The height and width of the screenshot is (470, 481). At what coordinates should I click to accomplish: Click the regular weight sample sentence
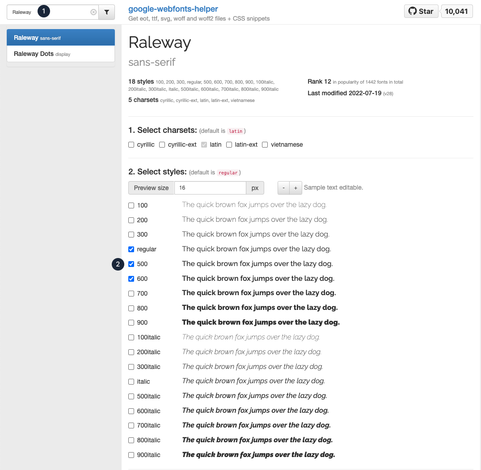tap(257, 249)
